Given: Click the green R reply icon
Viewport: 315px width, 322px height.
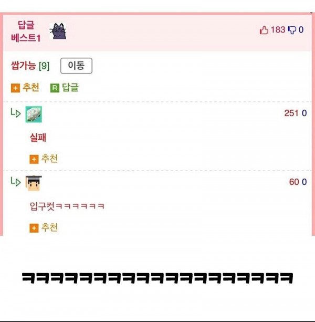Looking at the screenshot, I should (55, 88).
